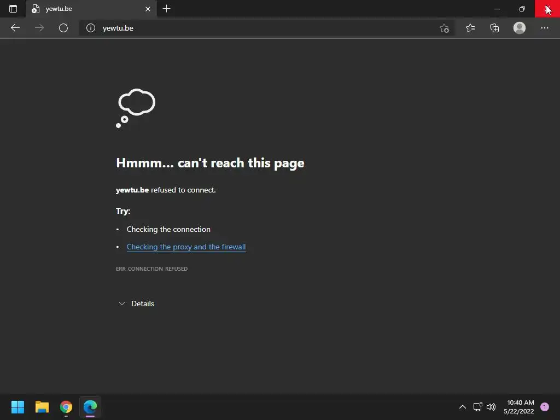View site information icon in address bar
This screenshot has width=560, height=420.
click(91, 28)
